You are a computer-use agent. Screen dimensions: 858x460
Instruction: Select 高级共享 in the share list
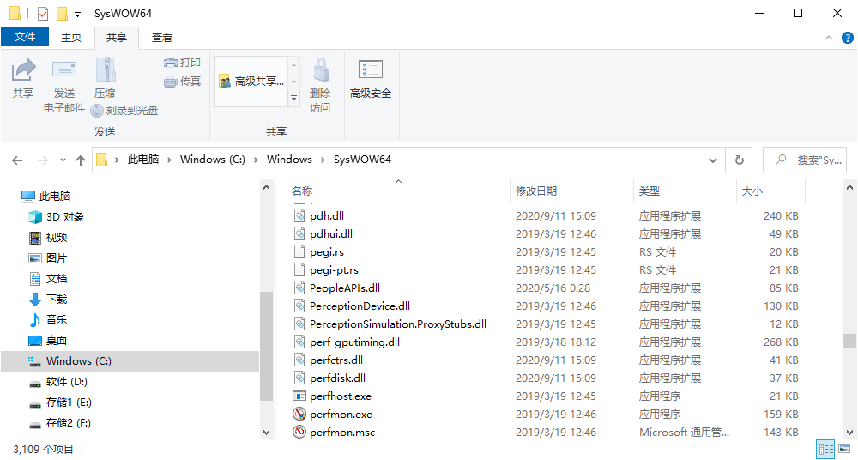pyautogui.click(x=251, y=82)
